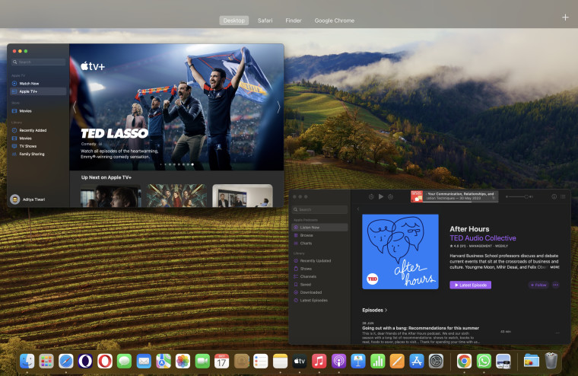Open the more options ellipsis beside Follow
The image size is (578, 376).
(556, 285)
